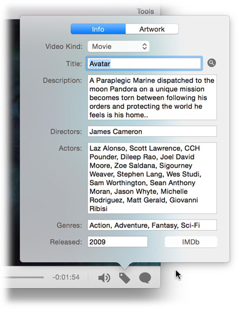Click the Genres field
Viewport: 251px width, 309px height.
[152, 225]
